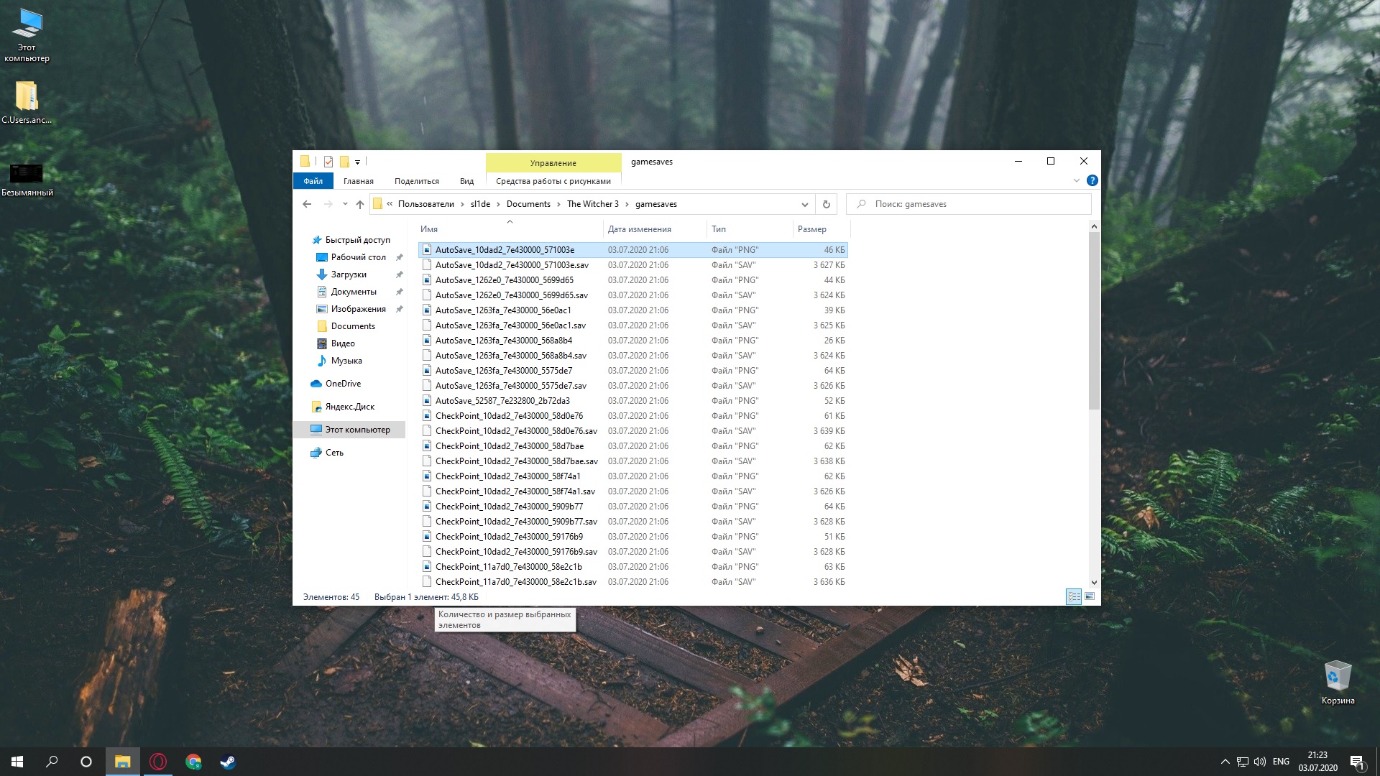This screenshot has width=1380, height=776.
Task: Open the Файл menu
Action: [313, 181]
